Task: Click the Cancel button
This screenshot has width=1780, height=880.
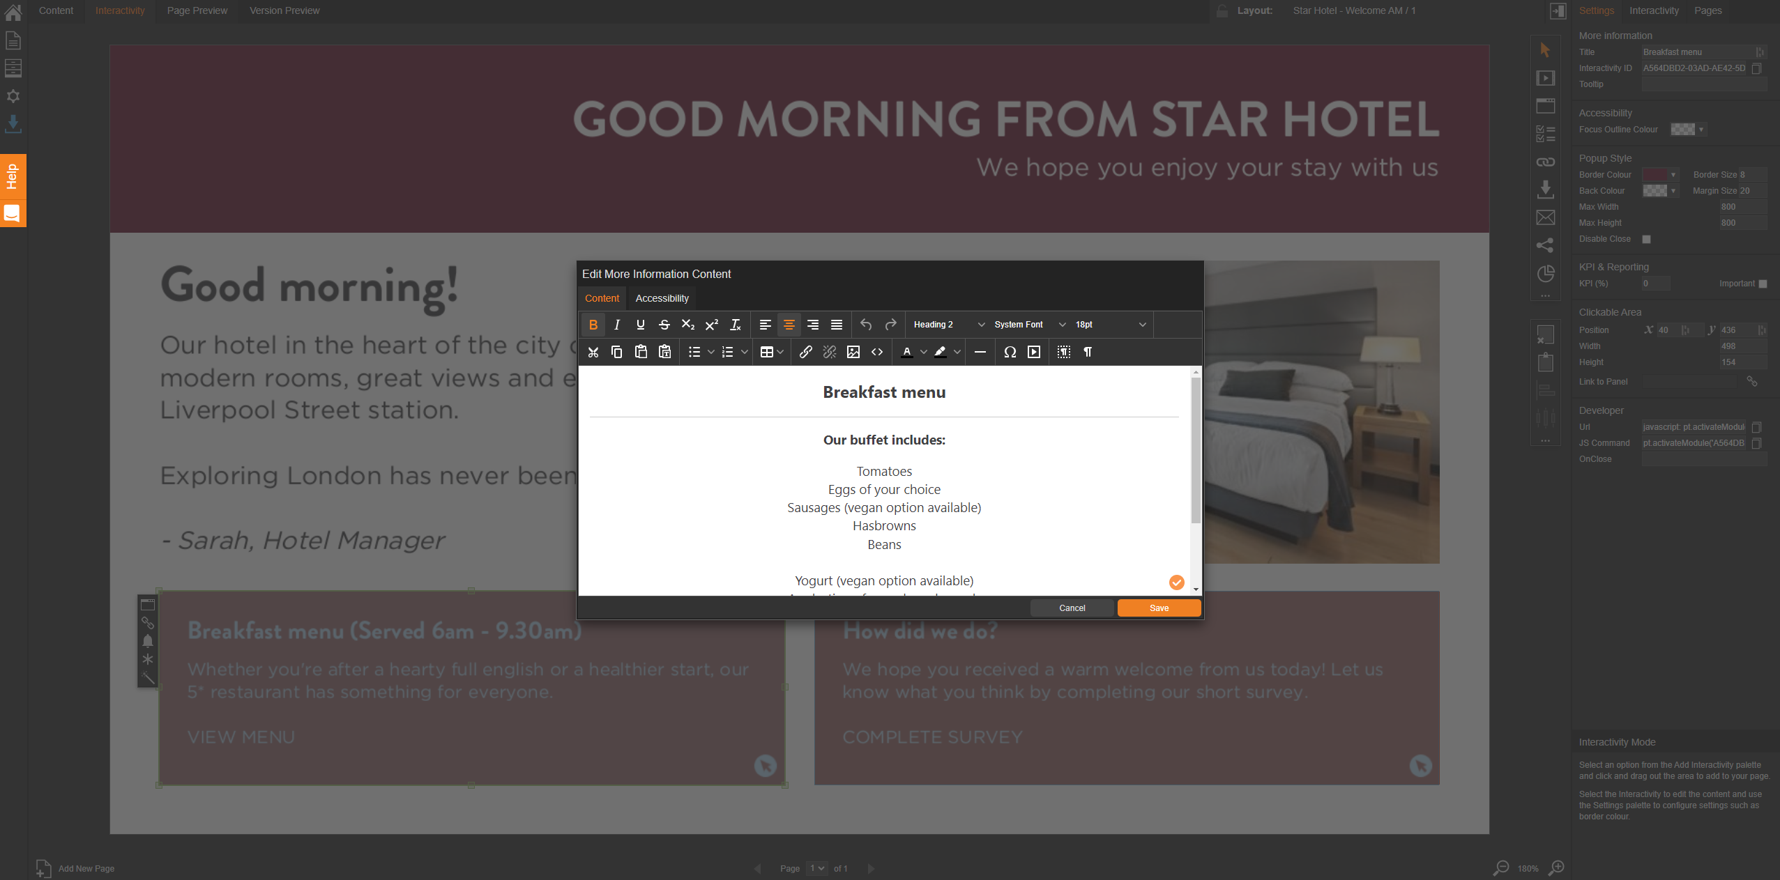Action: tap(1072, 608)
